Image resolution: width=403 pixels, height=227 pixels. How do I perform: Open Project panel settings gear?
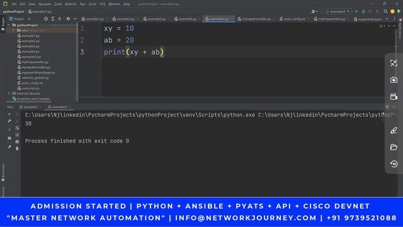click(x=68, y=19)
